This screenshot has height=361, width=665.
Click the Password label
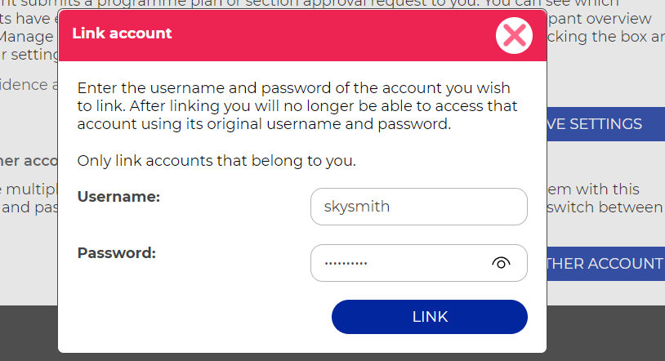coord(117,253)
